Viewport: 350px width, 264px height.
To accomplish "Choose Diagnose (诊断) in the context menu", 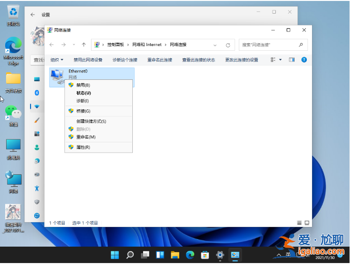I will pos(99,101).
